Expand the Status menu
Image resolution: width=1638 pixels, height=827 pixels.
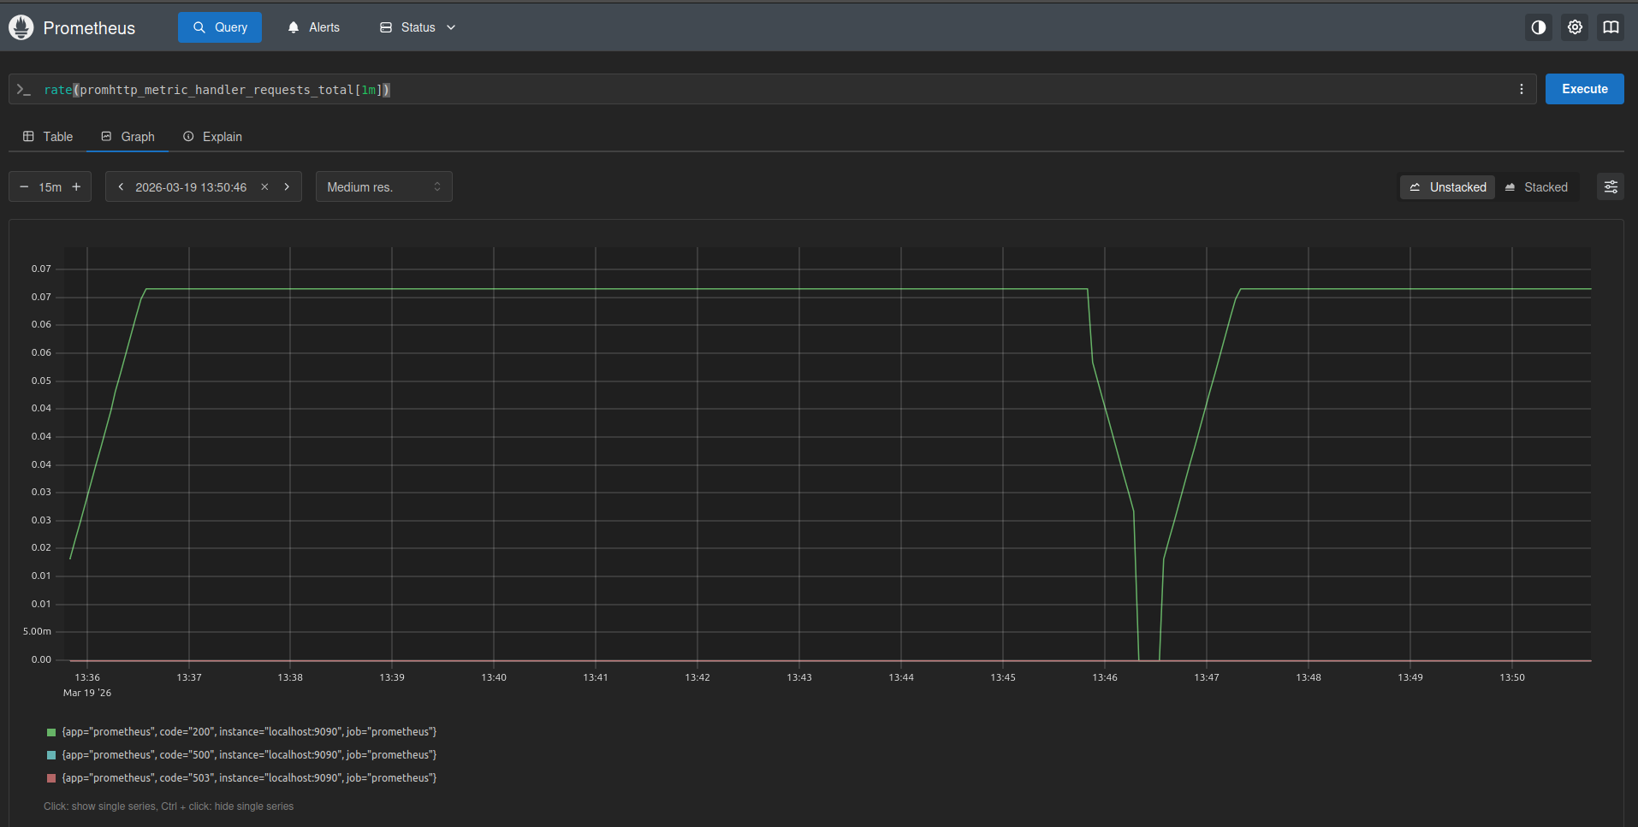[x=418, y=27]
